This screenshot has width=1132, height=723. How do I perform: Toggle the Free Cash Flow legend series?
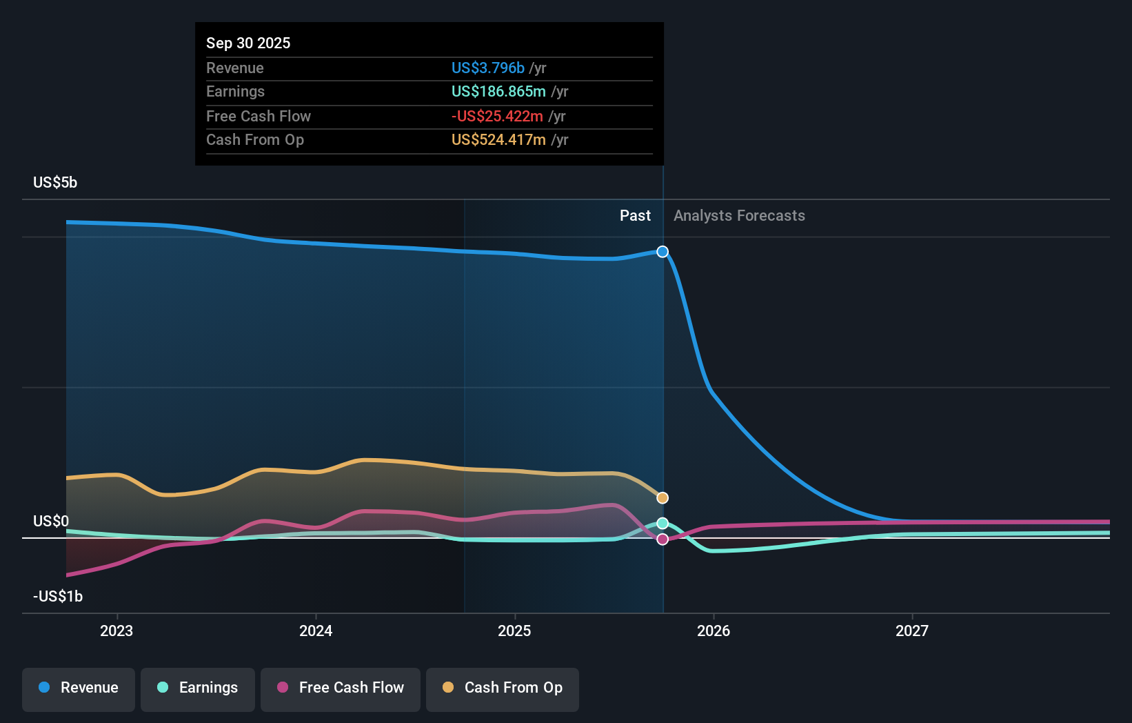(341, 689)
